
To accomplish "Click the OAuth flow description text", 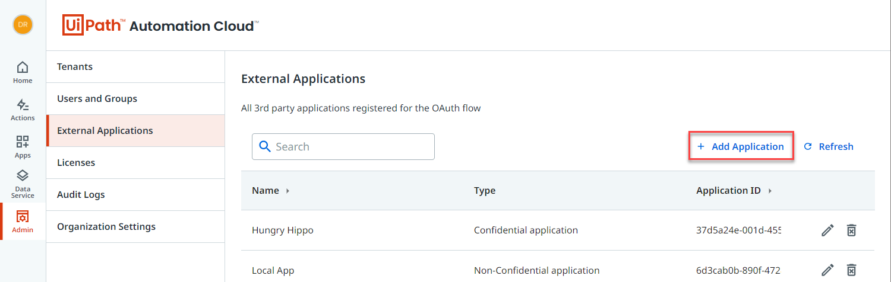I will click(x=361, y=108).
